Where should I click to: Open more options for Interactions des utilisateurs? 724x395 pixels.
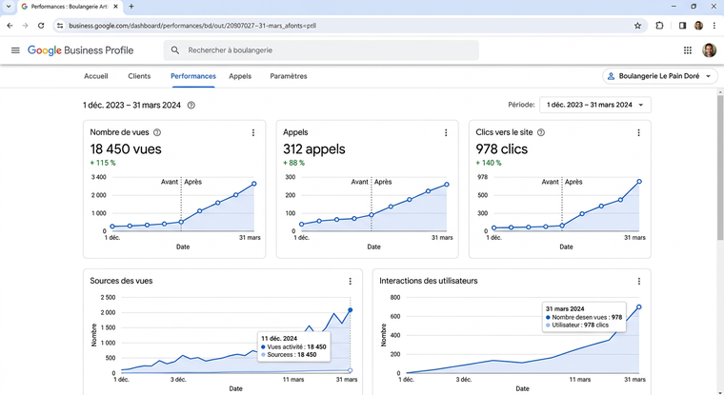pos(639,282)
